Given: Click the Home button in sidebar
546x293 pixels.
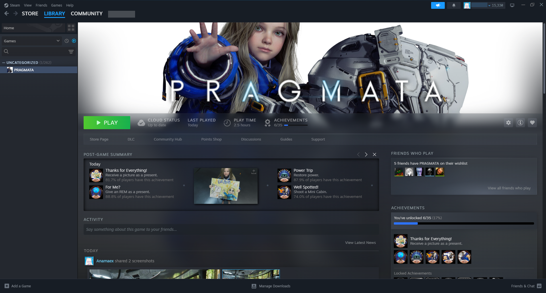Looking at the screenshot, I should pos(33,28).
